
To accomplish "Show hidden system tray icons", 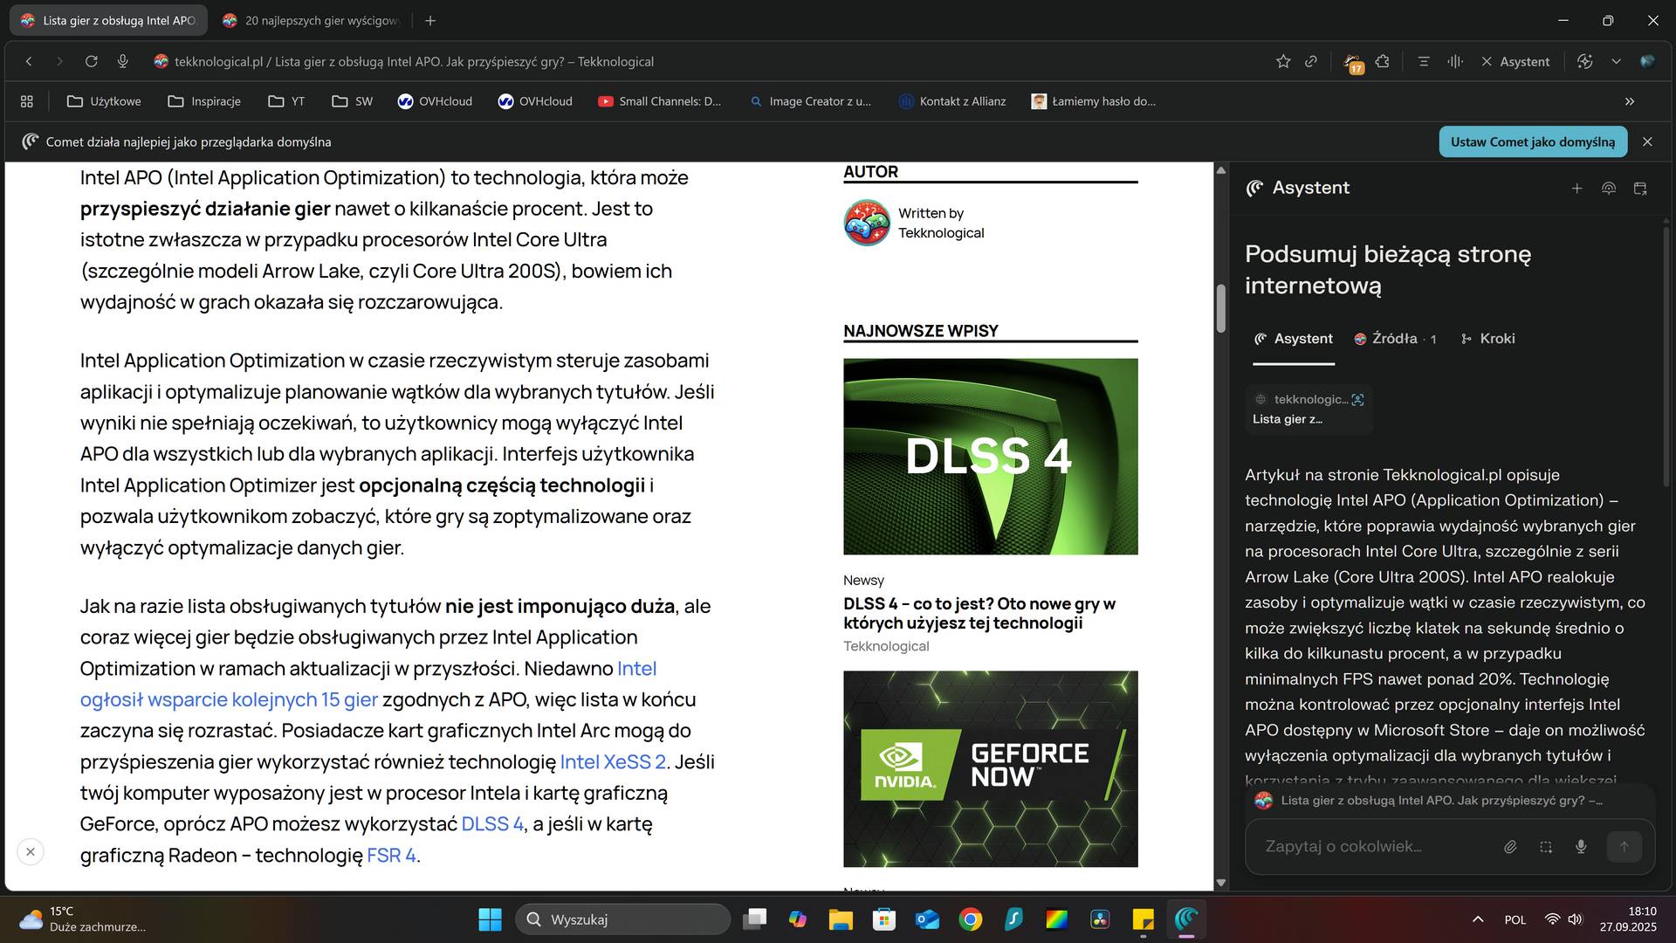I will [x=1478, y=919].
